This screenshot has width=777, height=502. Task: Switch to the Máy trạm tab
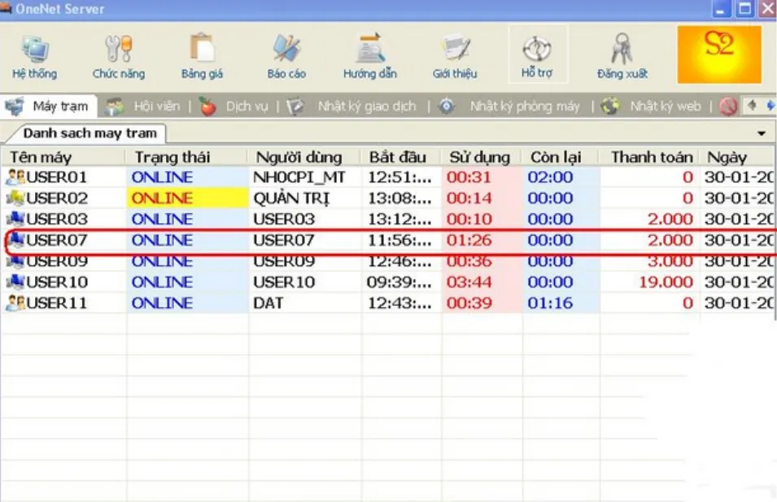59,107
